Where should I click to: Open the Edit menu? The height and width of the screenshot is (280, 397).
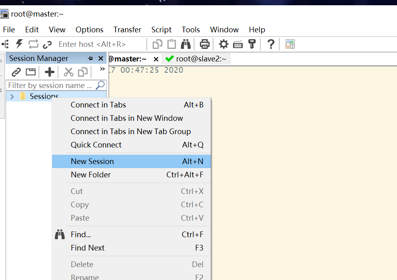(x=32, y=29)
